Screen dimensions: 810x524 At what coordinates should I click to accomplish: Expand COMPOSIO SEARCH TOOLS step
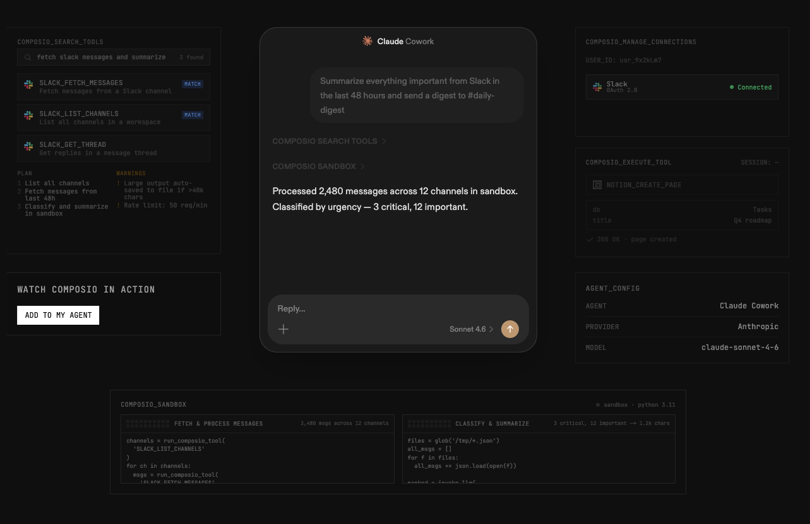(329, 141)
